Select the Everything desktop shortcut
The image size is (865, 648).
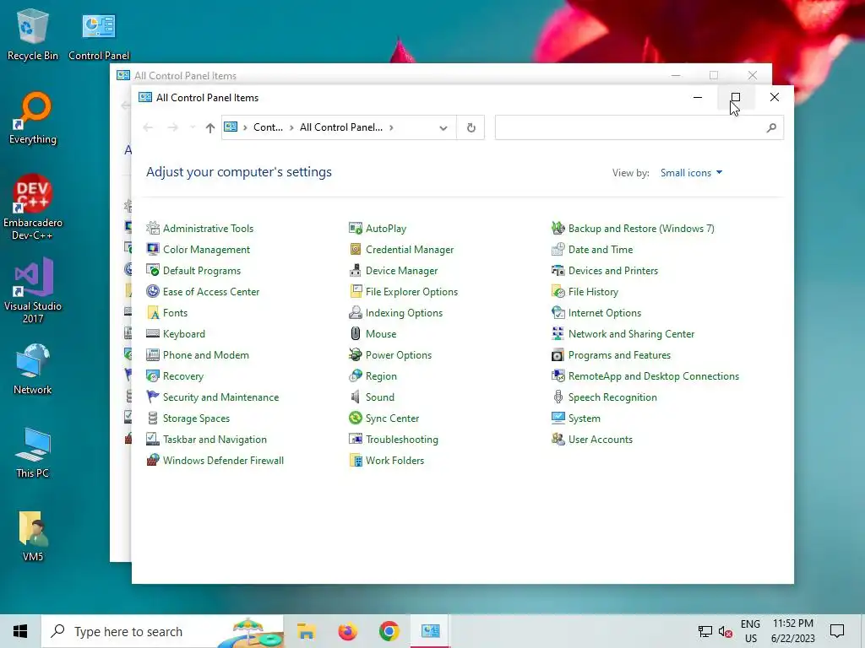tap(33, 118)
